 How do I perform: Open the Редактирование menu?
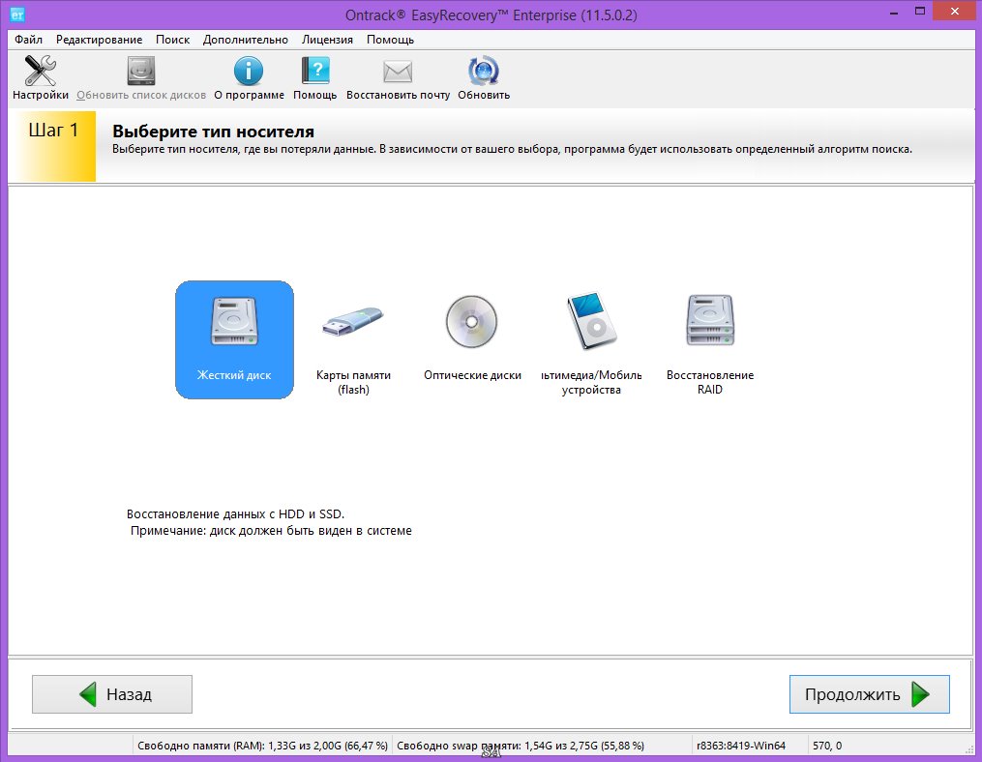(99, 40)
